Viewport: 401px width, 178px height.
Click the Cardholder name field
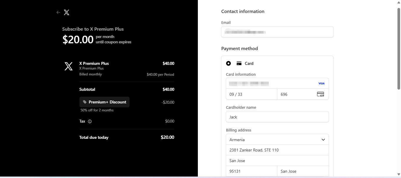(277, 117)
